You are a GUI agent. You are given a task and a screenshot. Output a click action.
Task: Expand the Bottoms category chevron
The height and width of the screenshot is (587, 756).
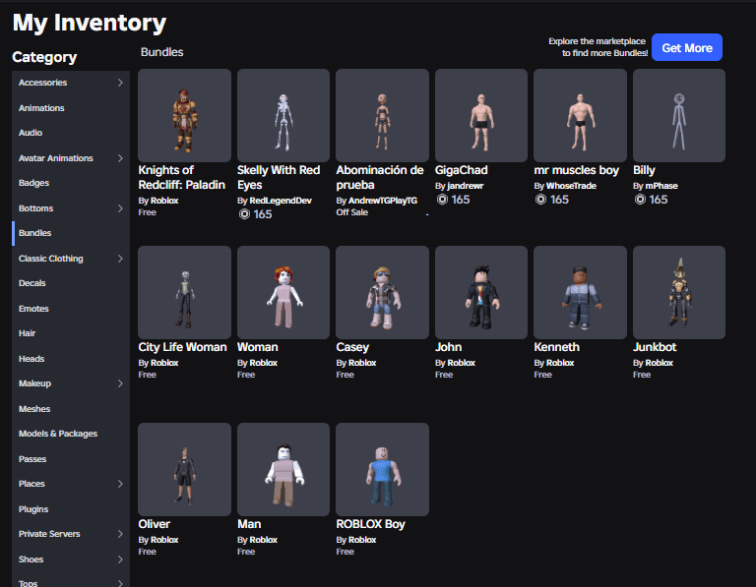tap(120, 208)
